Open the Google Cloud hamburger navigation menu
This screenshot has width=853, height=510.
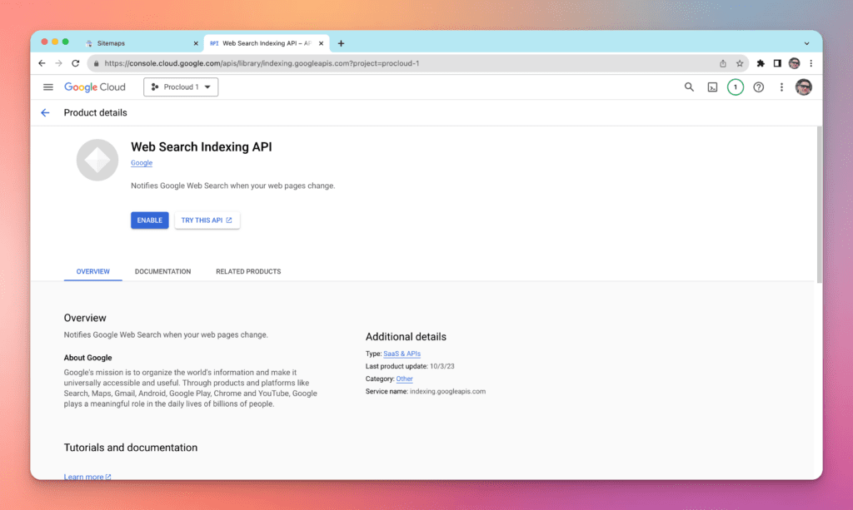click(x=48, y=87)
